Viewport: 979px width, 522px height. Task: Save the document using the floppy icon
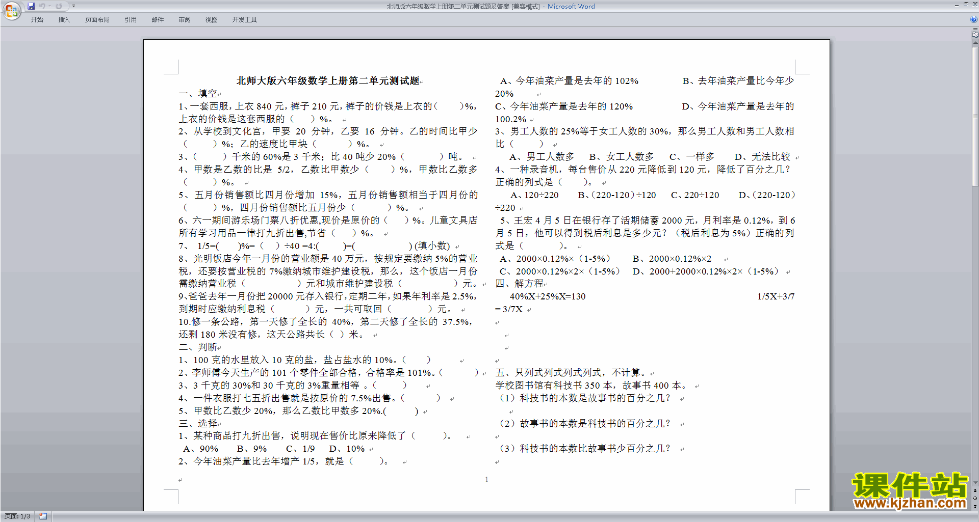pos(31,6)
